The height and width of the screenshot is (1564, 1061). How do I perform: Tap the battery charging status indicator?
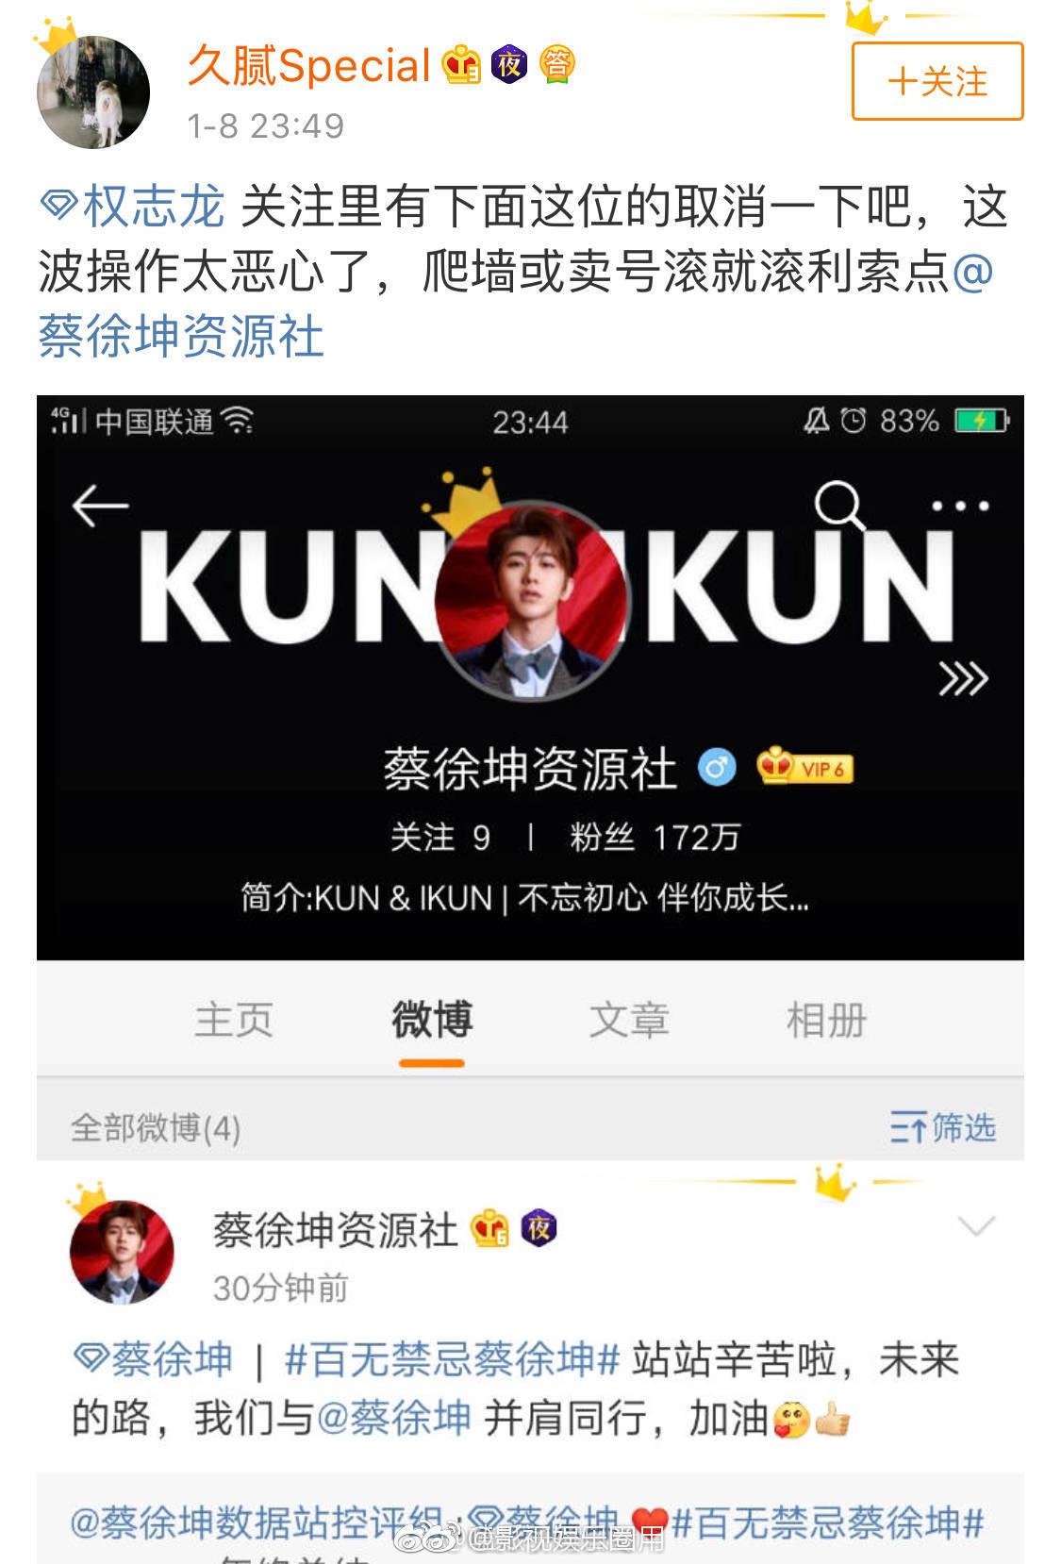pos(982,421)
